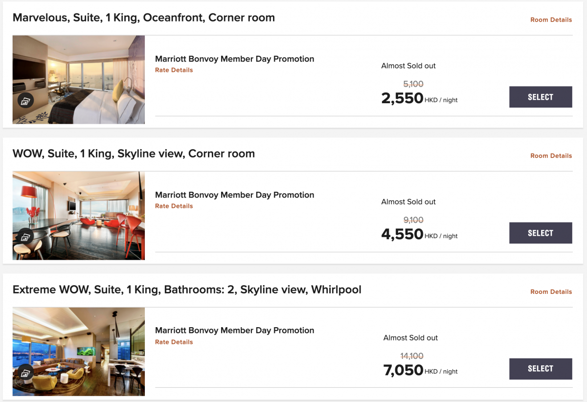Open photo gallery icon on Marvelous Suite image
587x402 pixels.
tap(25, 101)
